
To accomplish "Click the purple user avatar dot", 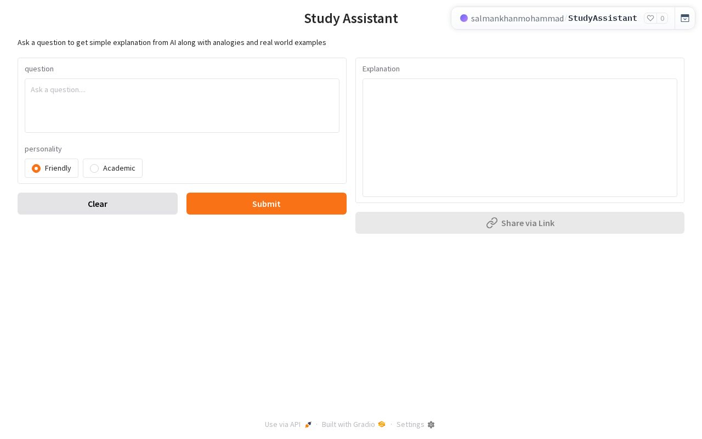I will point(464,18).
